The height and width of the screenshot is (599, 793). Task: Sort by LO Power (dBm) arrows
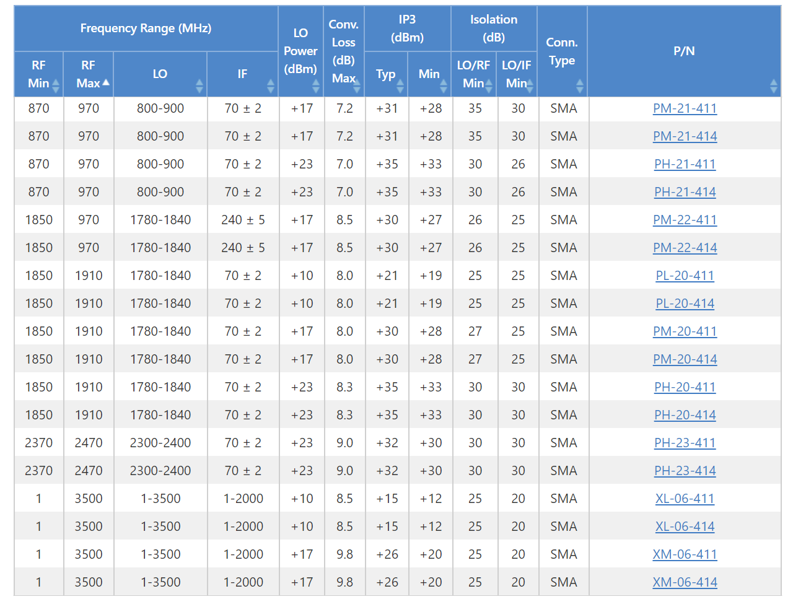(x=316, y=85)
